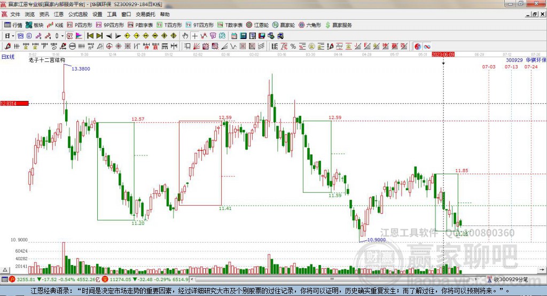This screenshot has width=547, height=296.
Task: Click the right arrow at chart bottom-right
Action: (x=542, y=269)
